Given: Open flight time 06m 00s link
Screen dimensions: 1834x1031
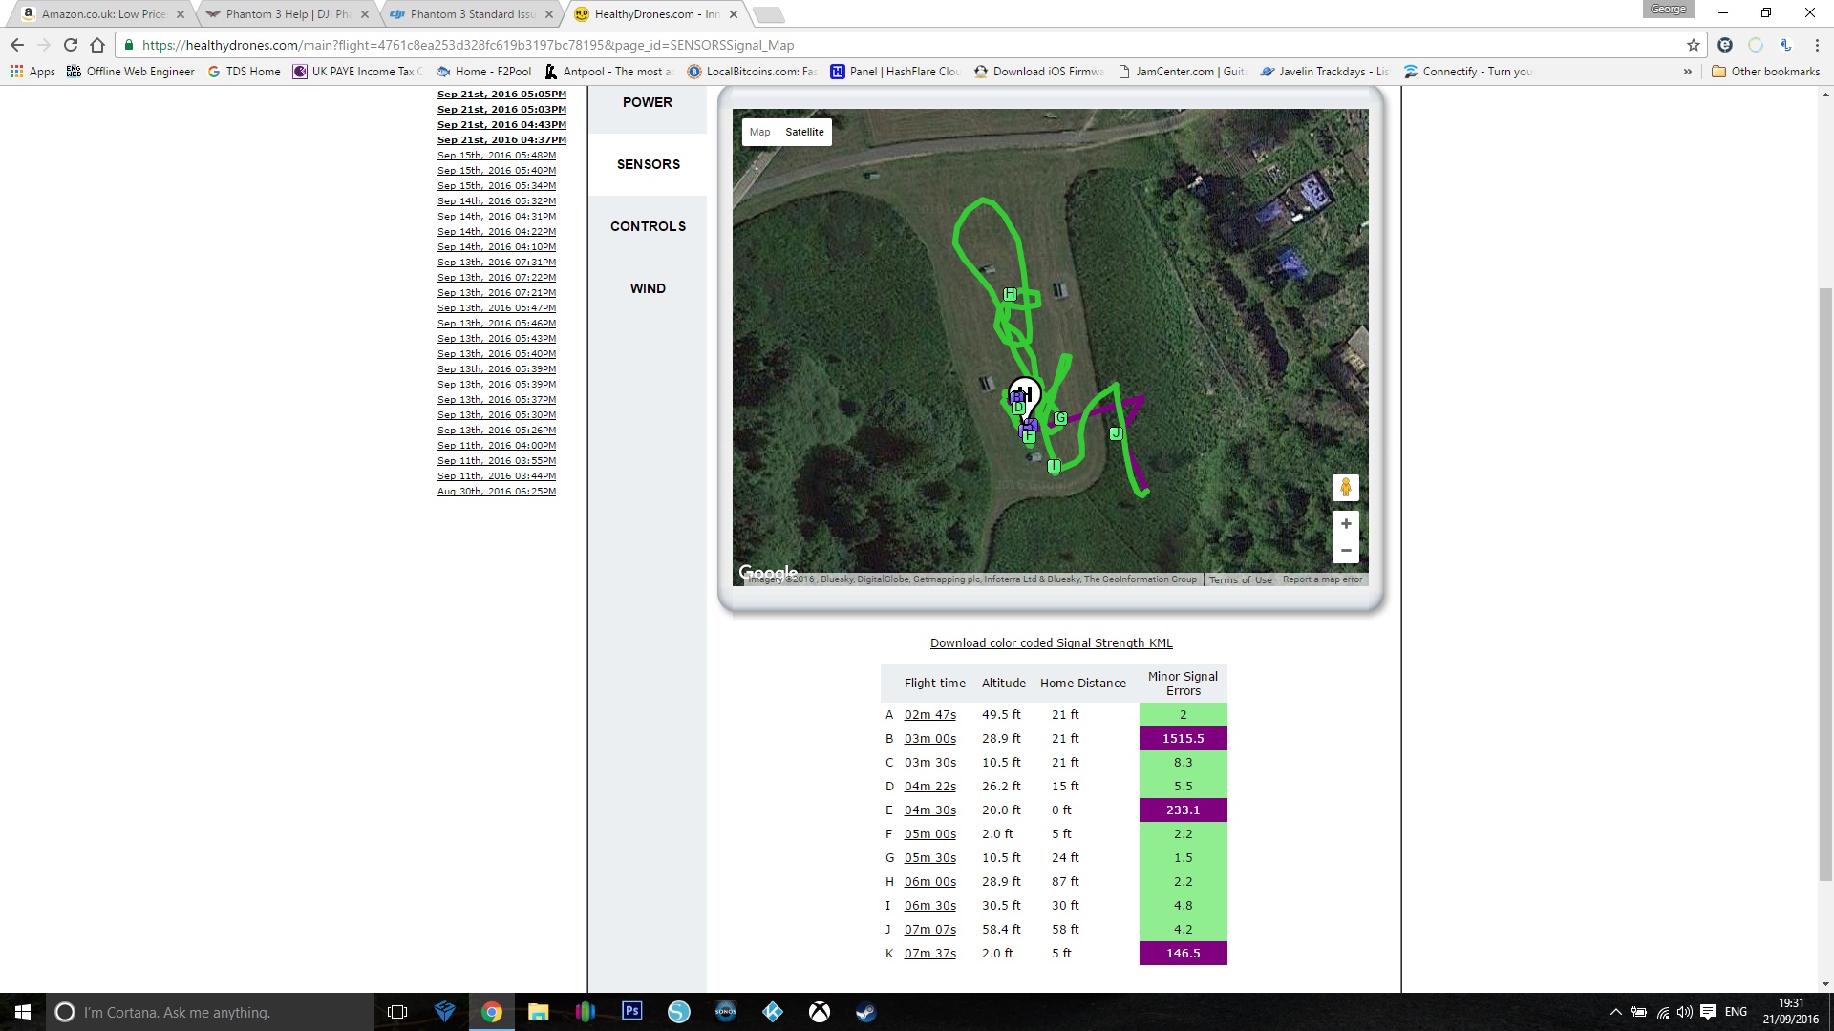Looking at the screenshot, I should tap(930, 882).
